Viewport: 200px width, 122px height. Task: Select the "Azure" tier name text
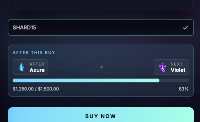tap(37, 70)
